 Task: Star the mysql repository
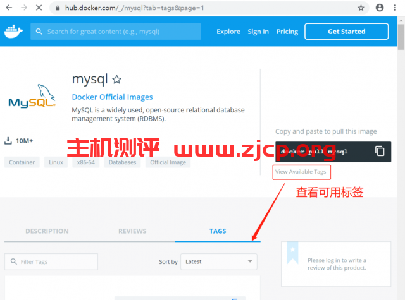[116, 80]
